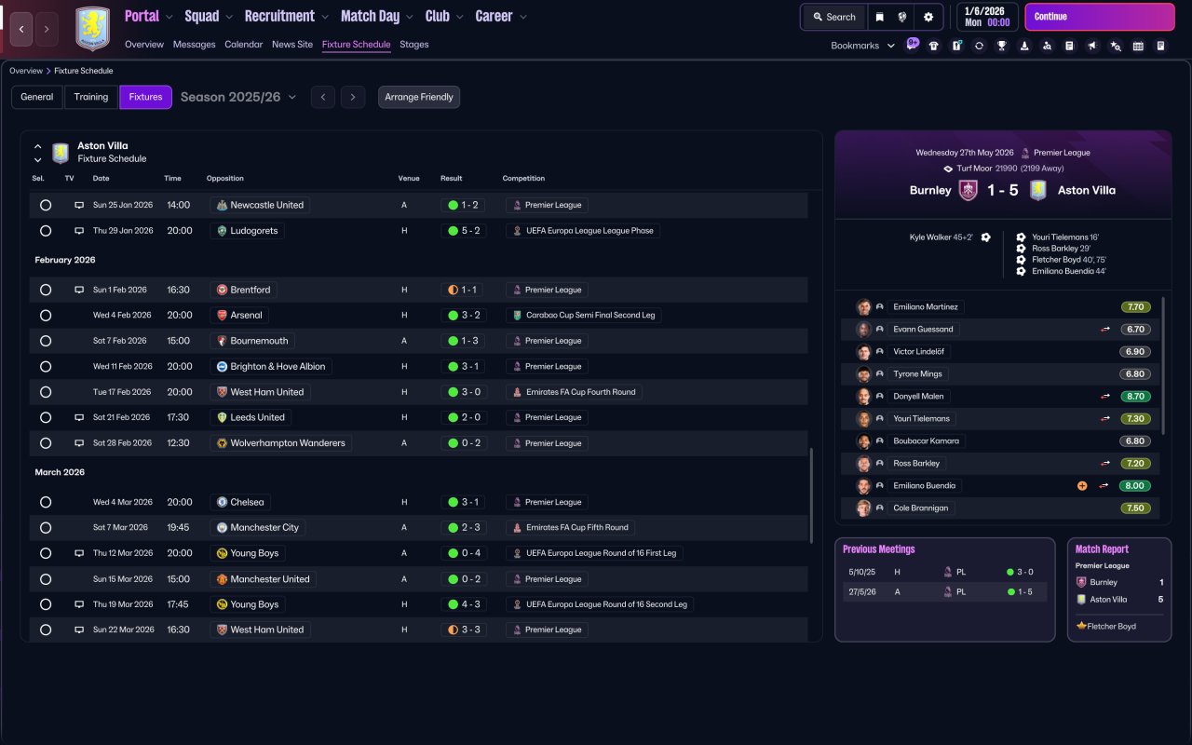Click the Chelsea club badge
1192x745 pixels.
point(222,502)
